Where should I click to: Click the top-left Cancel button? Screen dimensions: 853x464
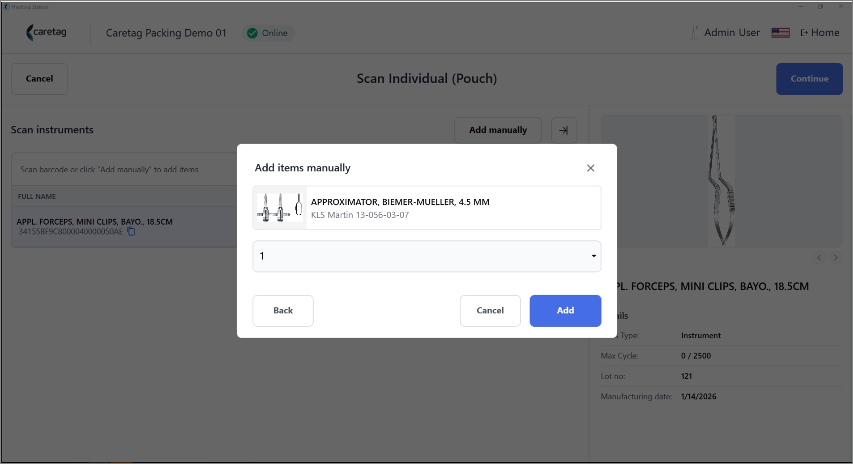[40, 79]
